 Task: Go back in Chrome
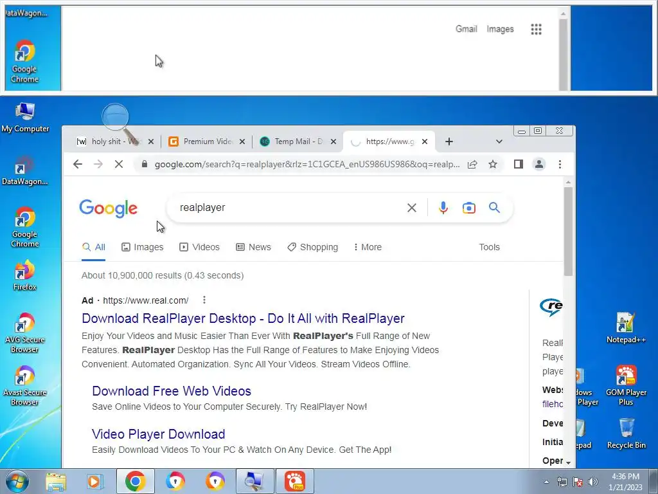[78, 164]
